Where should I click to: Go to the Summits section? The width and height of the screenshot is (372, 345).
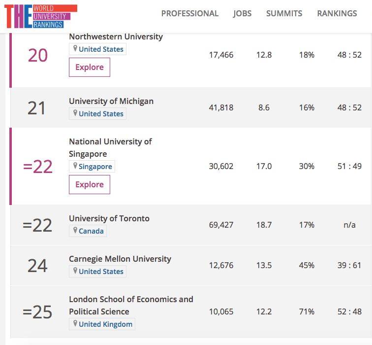[x=284, y=13]
